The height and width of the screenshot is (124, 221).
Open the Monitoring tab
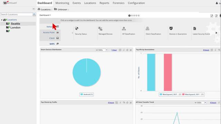[x=62, y=3]
